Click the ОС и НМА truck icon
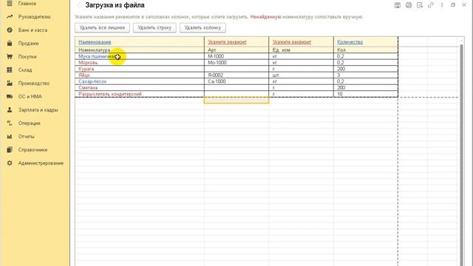Screen dimensions: 473x266 [x=10, y=97]
